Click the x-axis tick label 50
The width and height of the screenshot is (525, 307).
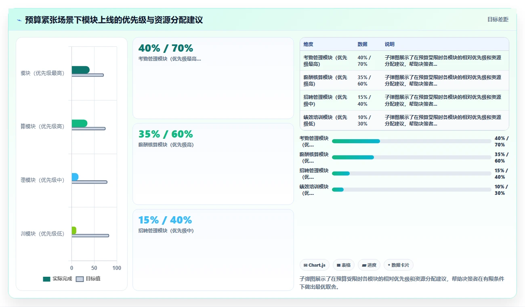[94, 268]
